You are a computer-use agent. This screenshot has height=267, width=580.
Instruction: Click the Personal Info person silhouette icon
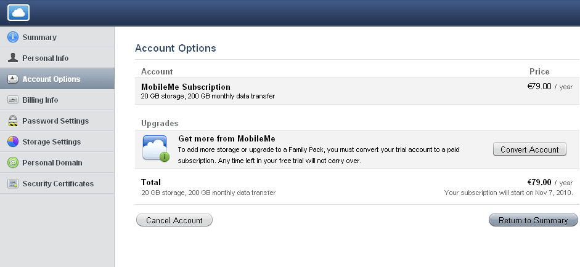point(13,58)
